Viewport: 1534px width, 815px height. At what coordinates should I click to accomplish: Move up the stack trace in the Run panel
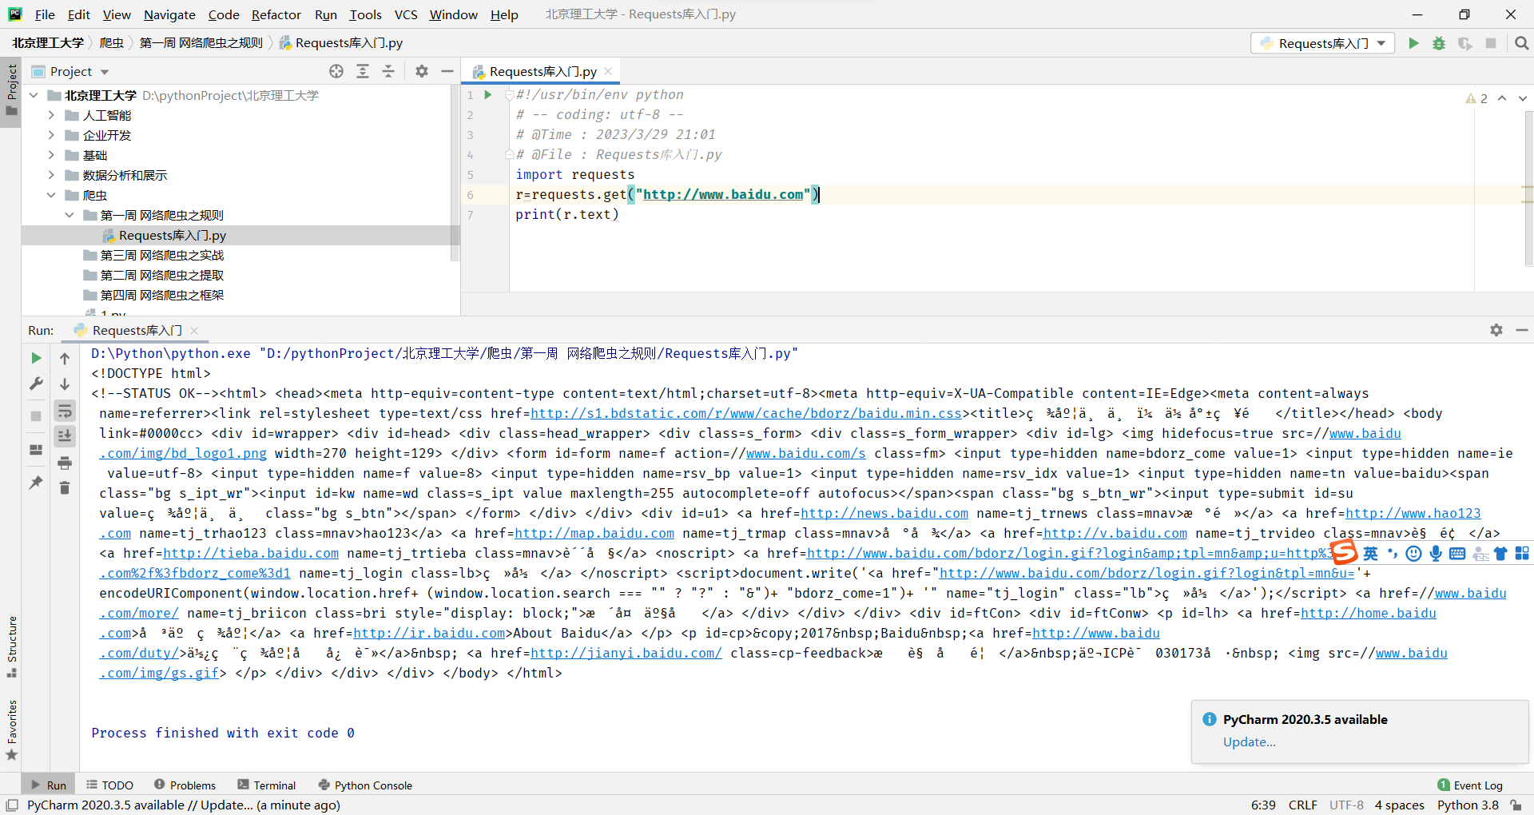coord(65,359)
